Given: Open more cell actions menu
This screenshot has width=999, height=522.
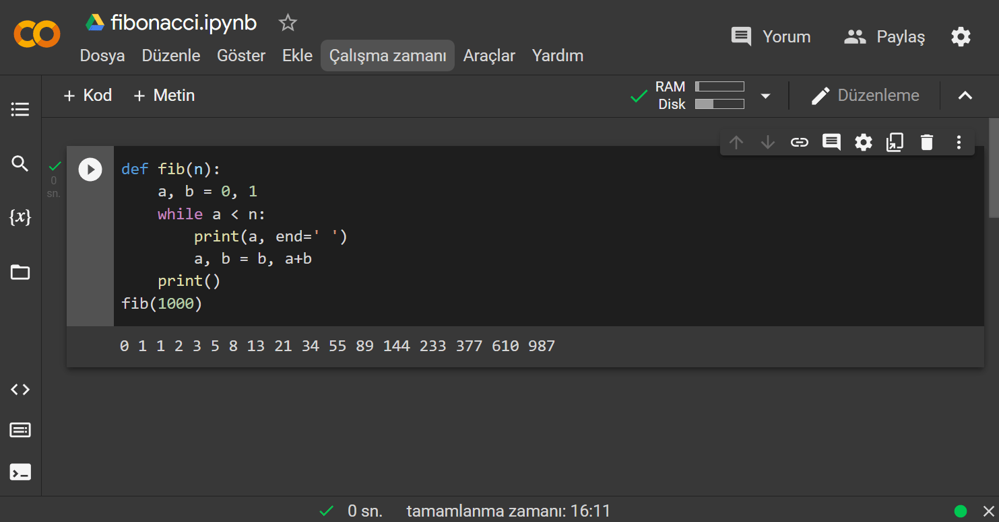Looking at the screenshot, I should click(959, 142).
